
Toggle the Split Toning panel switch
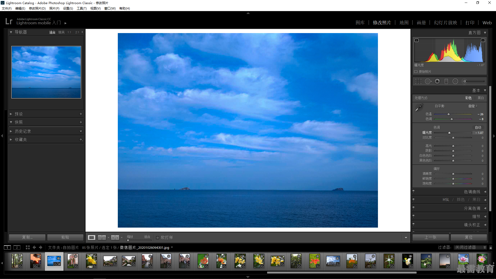(x=414, y=208)
